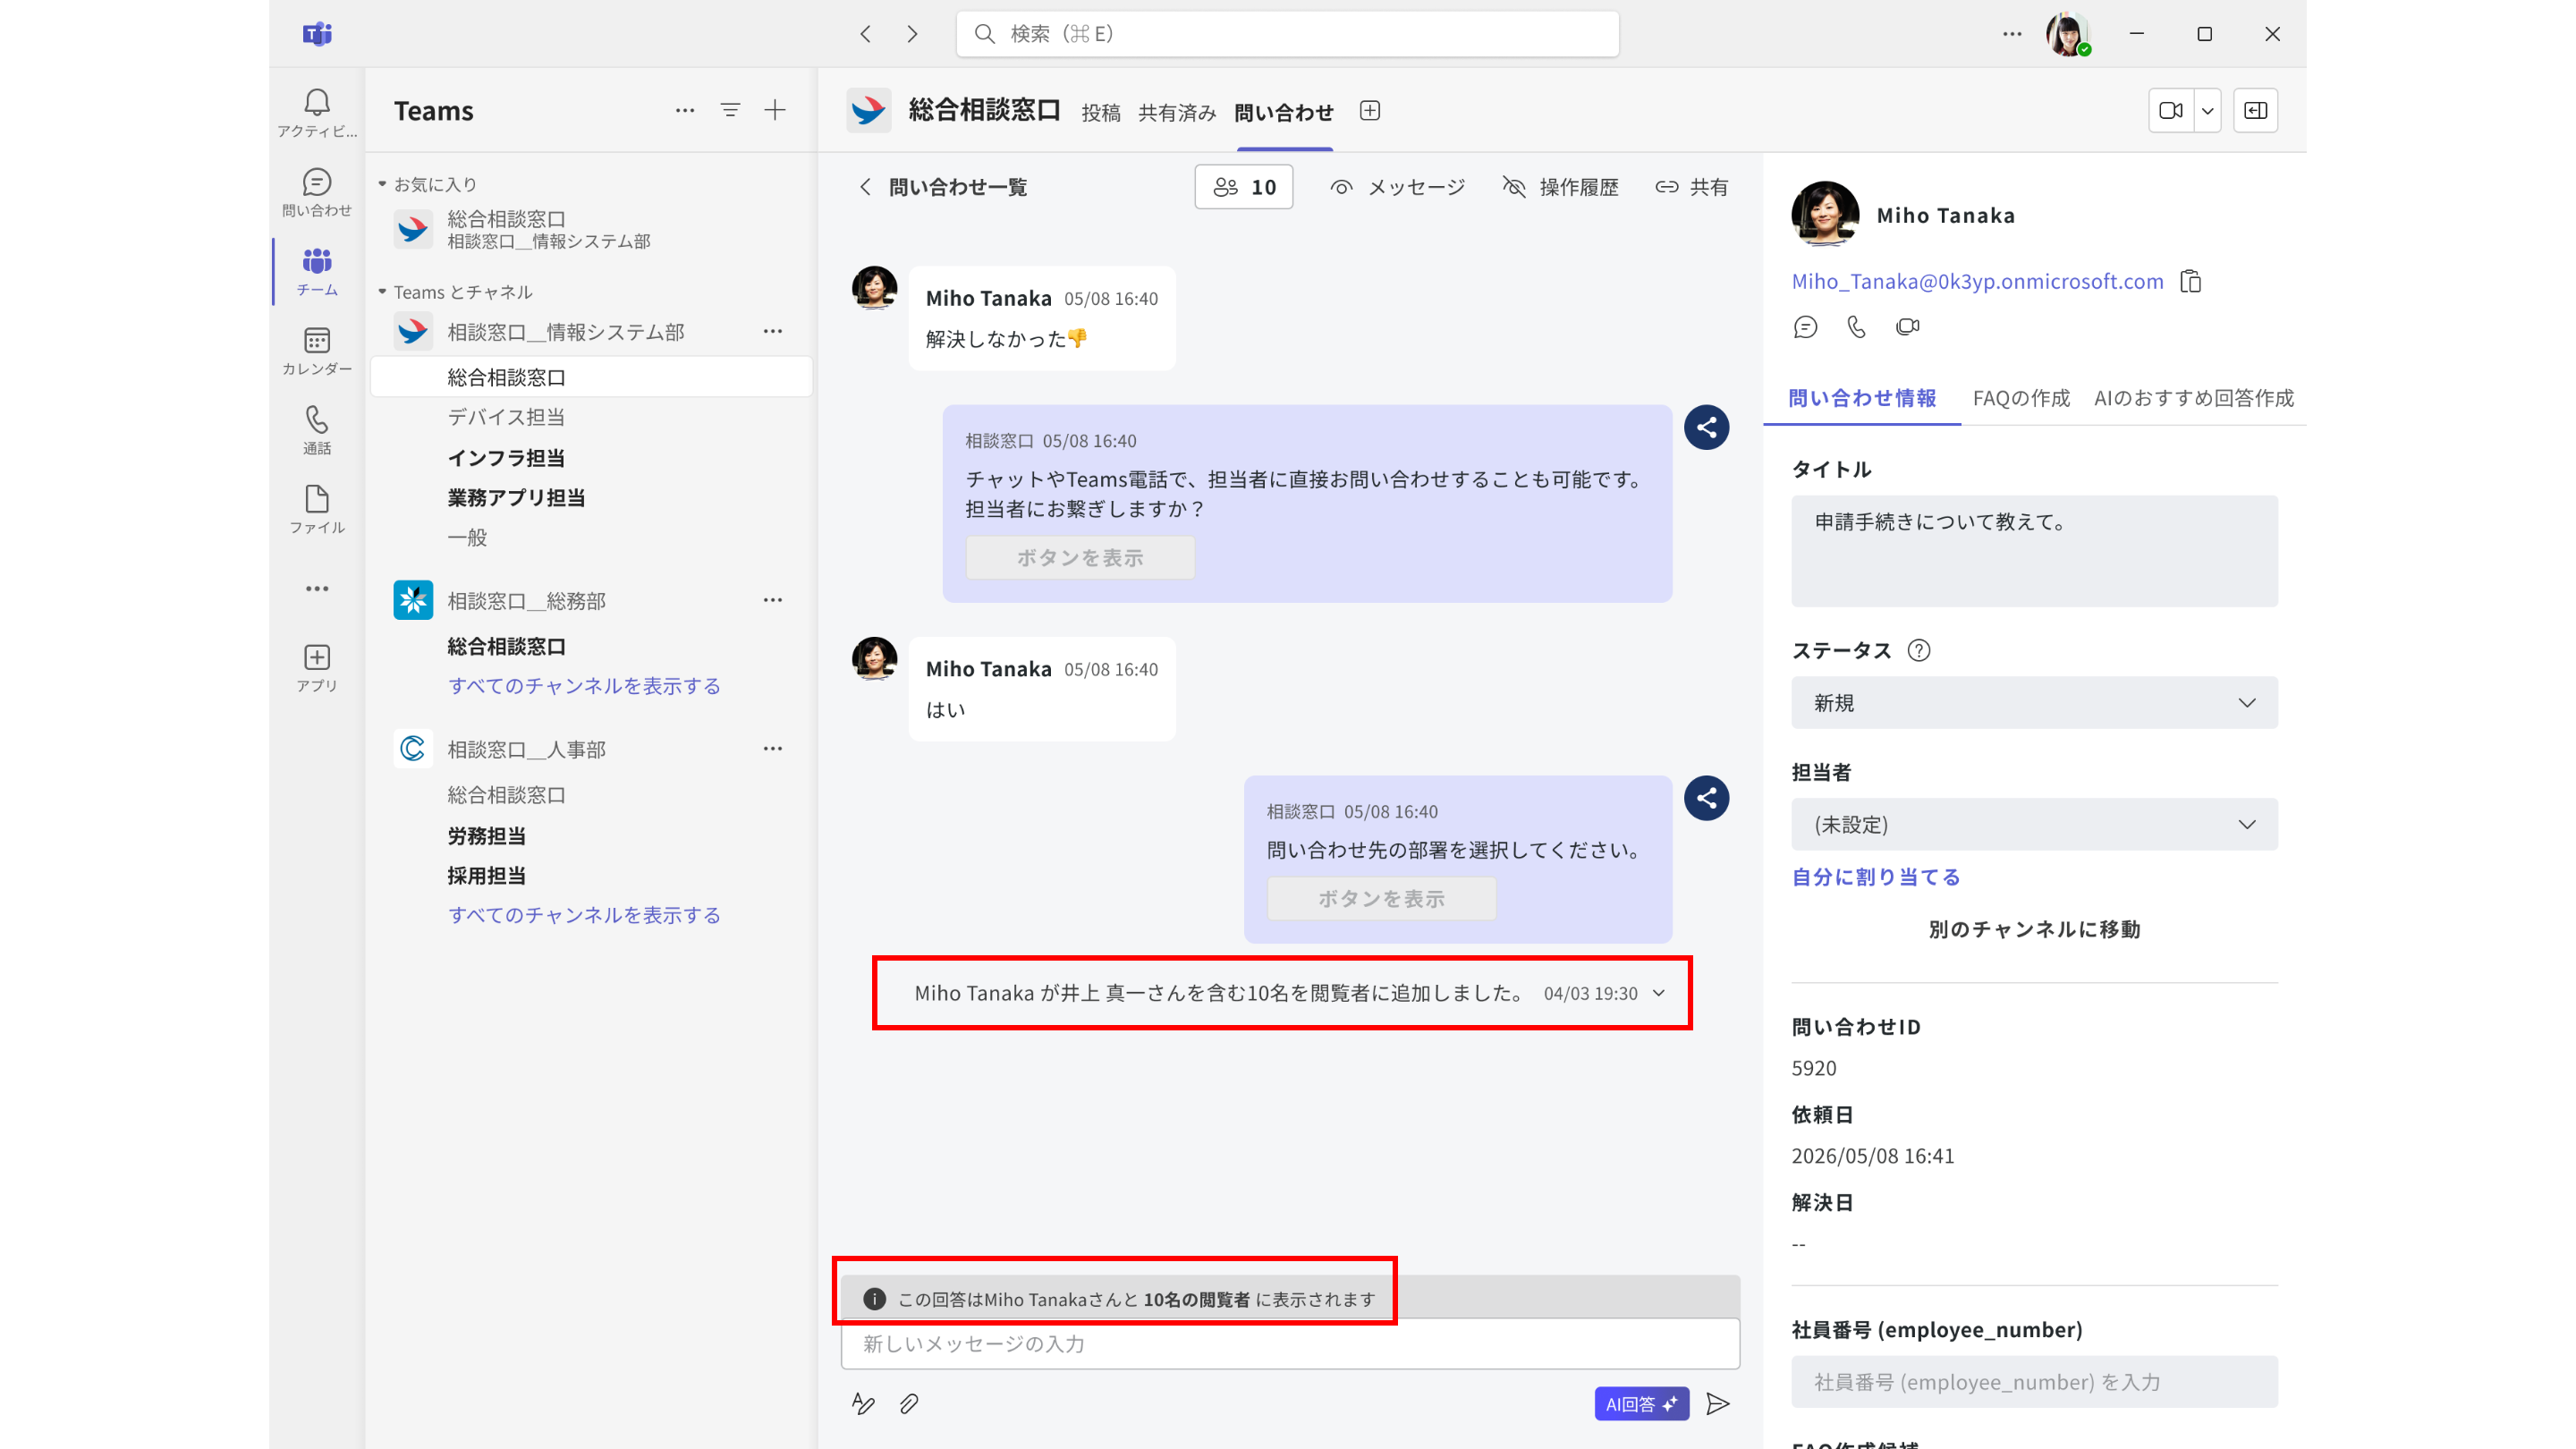Video call Miho Tanaka from profile panel
The height and width of the screenshot is (1449, 2576).
[x=1908, y=327]
